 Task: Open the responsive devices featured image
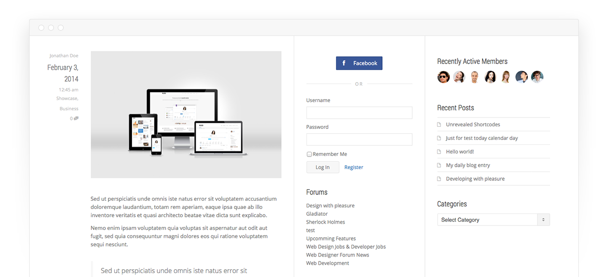click(186, 115)
